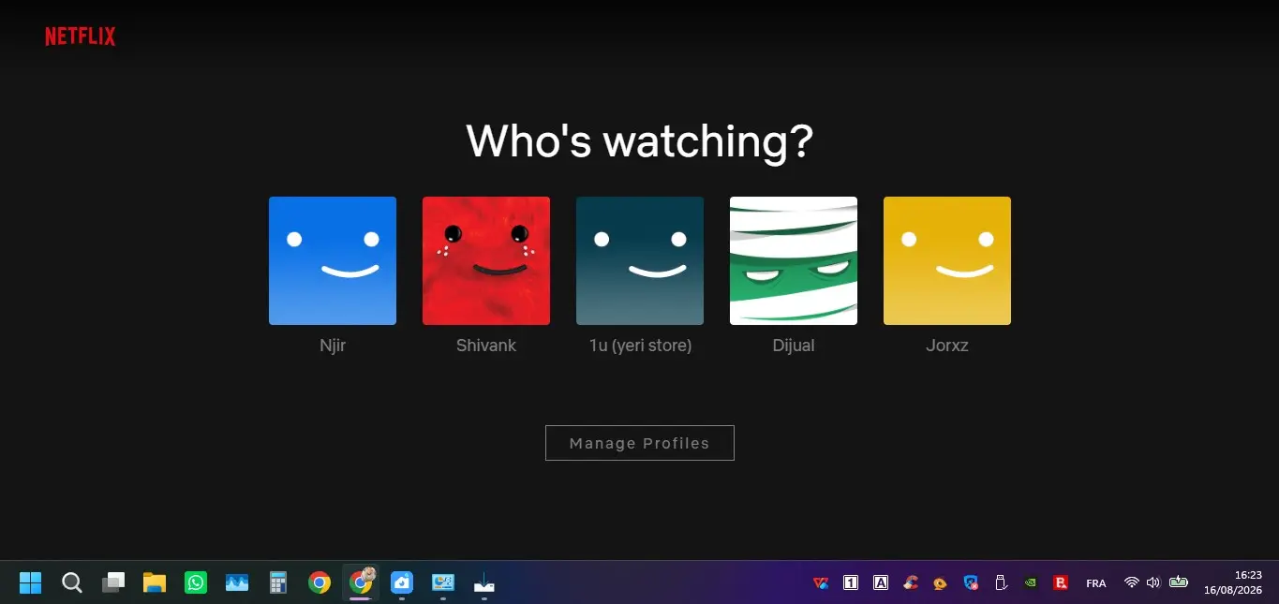Open the Control Panel taskbar icon
The height and width of the screenshot is (604, 1279).
[x=443, y=582]
